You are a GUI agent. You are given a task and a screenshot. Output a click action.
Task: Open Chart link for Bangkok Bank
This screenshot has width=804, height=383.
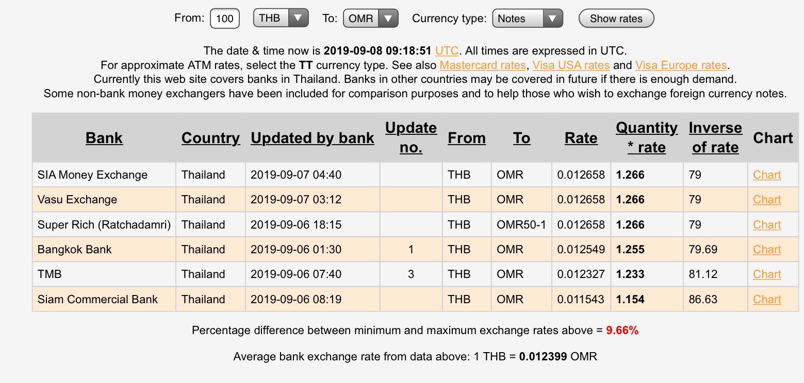click(x=767, y=249)
